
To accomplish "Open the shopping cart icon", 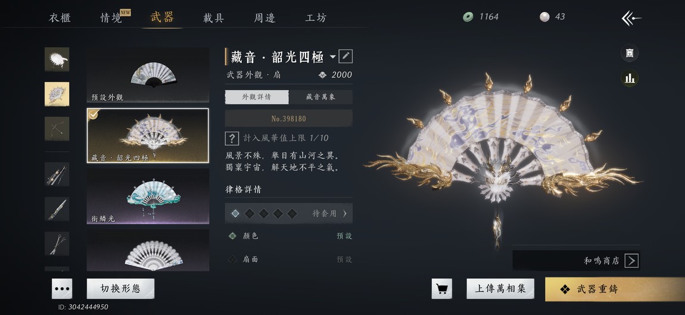I will (x=441, y=289).
